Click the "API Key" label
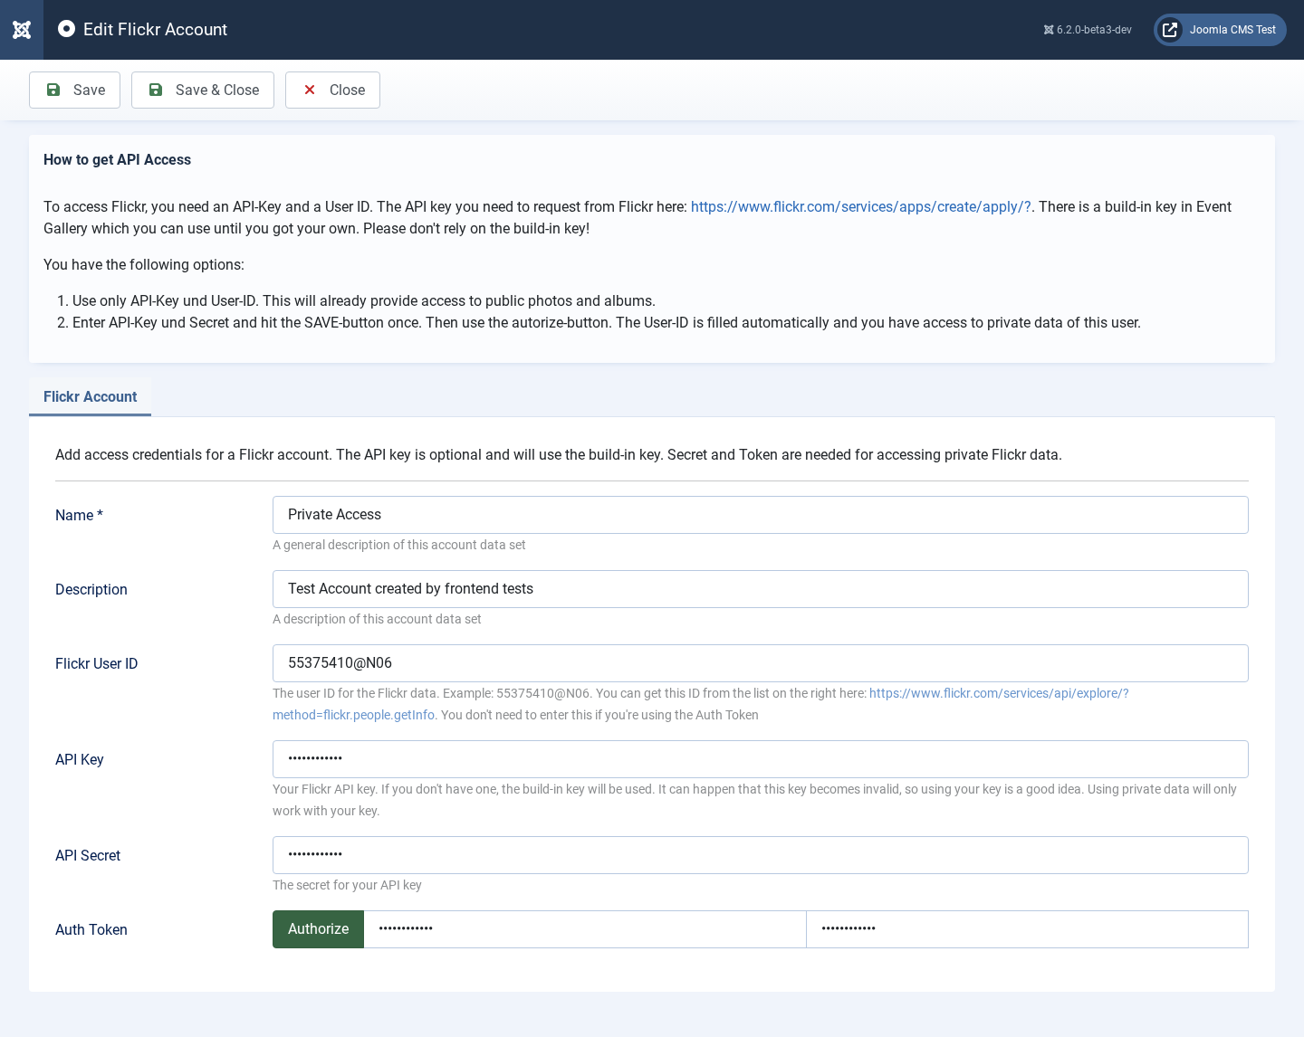1304x1037 pixels. click(80, 759)
